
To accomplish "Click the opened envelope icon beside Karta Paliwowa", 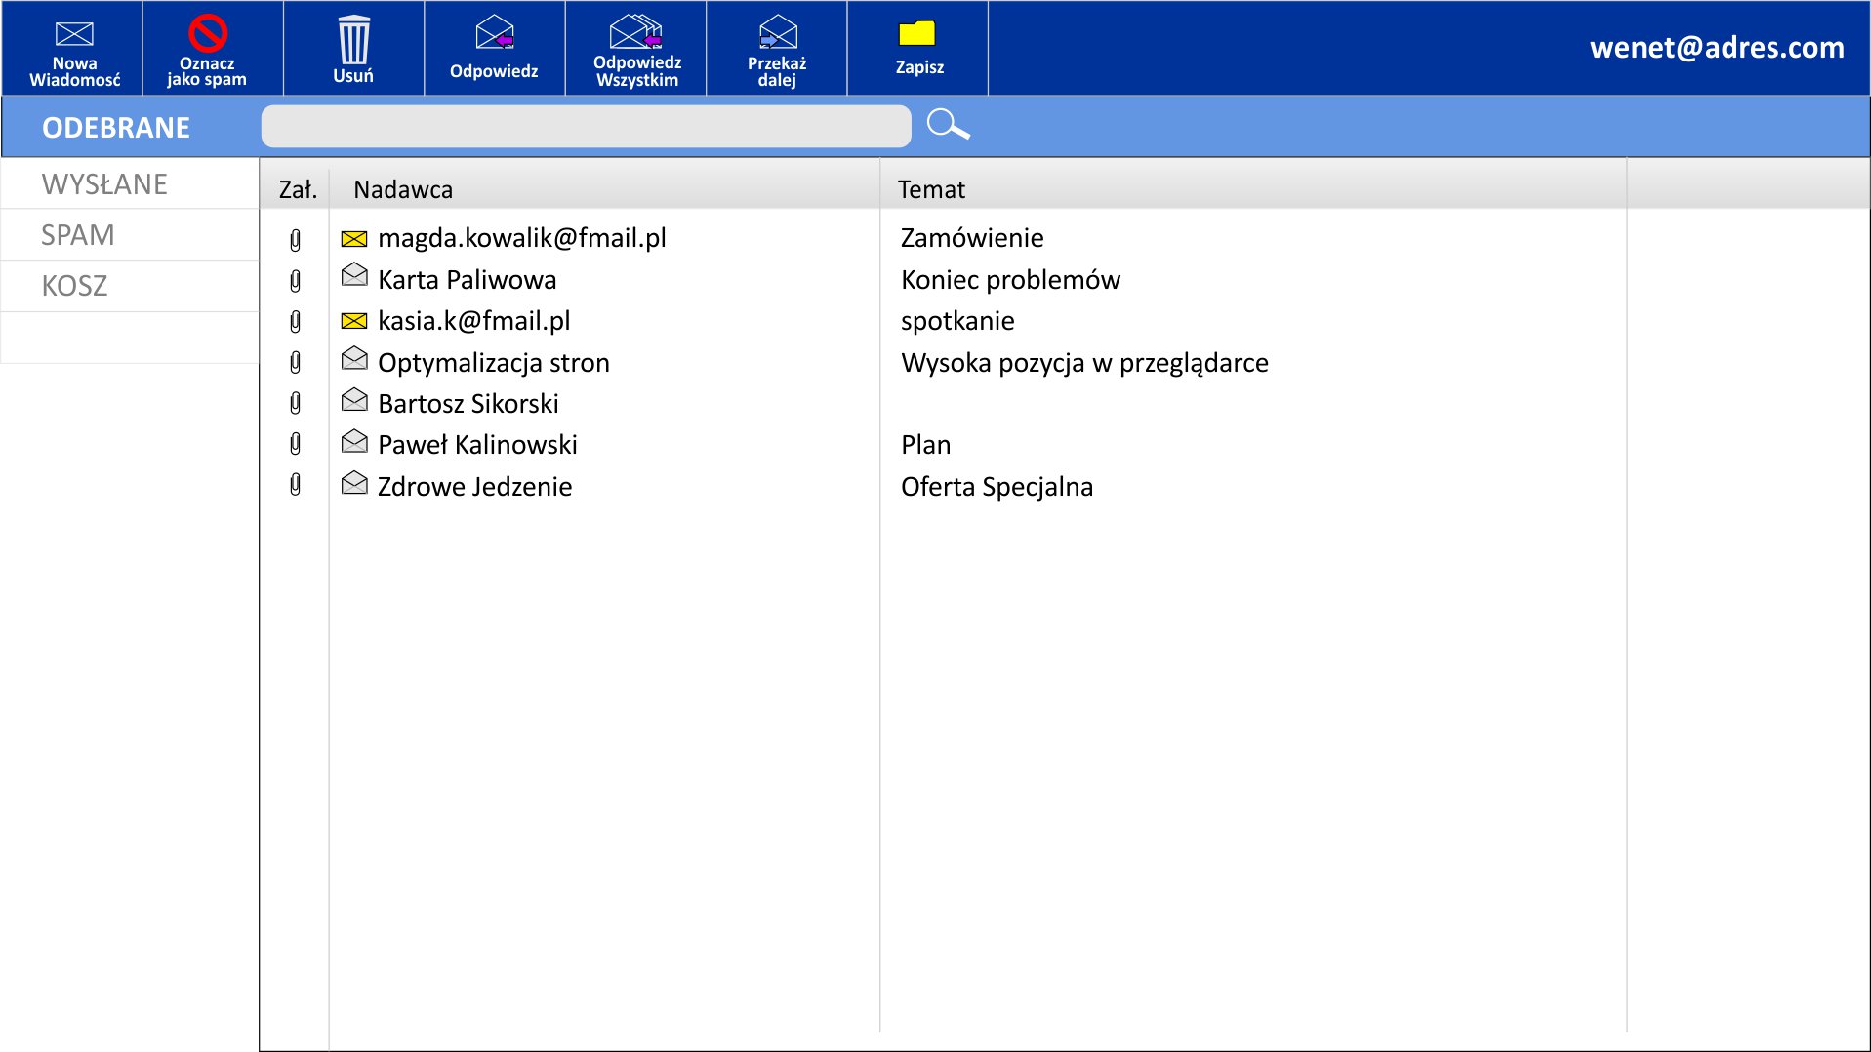I will coord(354,276).
